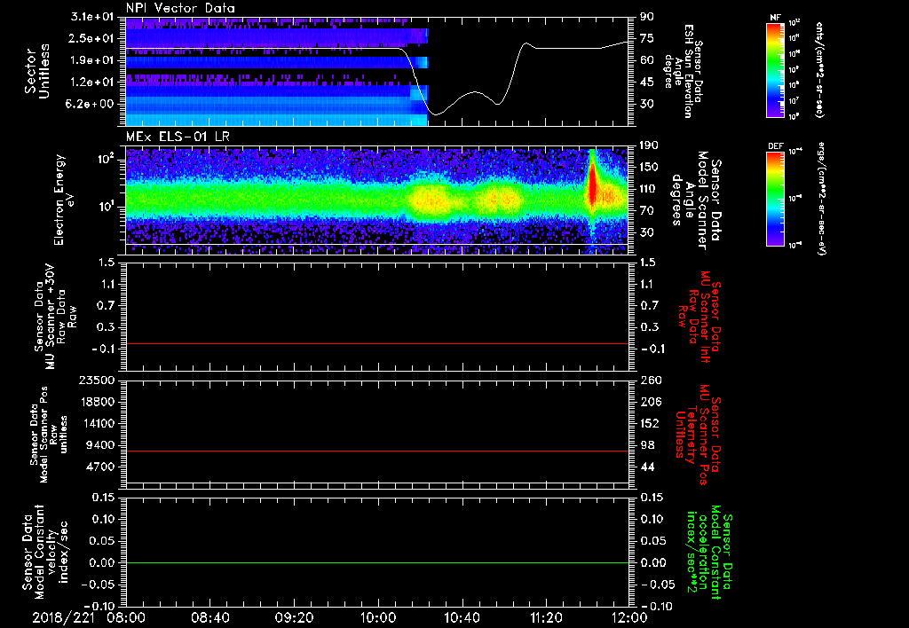Click the 'cnts/(cm**2-sr-sec)' units label
The width and height of the screenshot is (909, 628).
click(x=819, y=69)
